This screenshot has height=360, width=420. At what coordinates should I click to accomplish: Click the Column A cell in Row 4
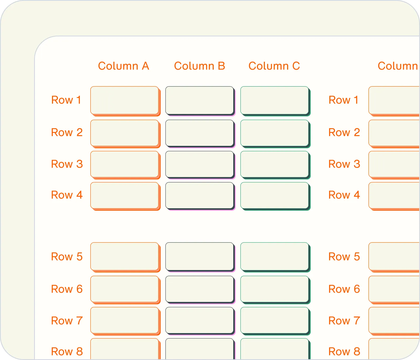click(x=124, y=195)
